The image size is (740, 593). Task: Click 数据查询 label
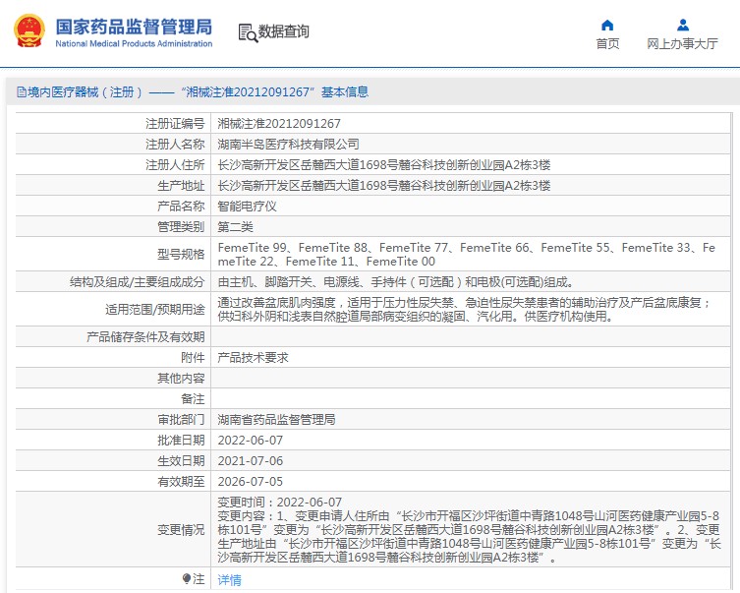[x=284, y=31]
